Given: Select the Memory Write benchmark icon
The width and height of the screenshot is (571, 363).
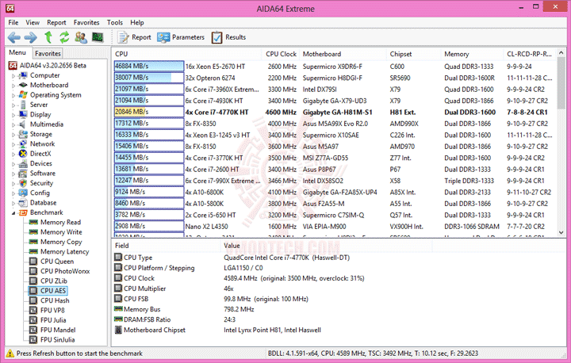Looking at the screenshot, I should coord(33,232).
